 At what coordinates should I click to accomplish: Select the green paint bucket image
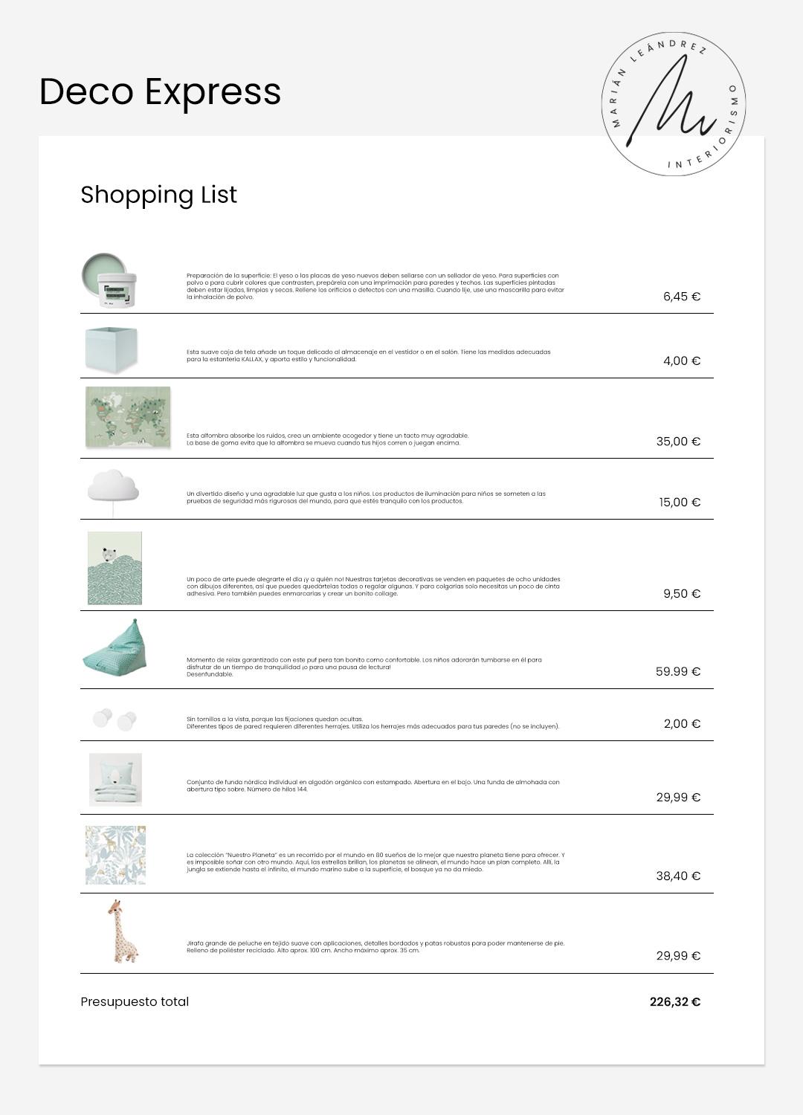(x=111, y=279)
